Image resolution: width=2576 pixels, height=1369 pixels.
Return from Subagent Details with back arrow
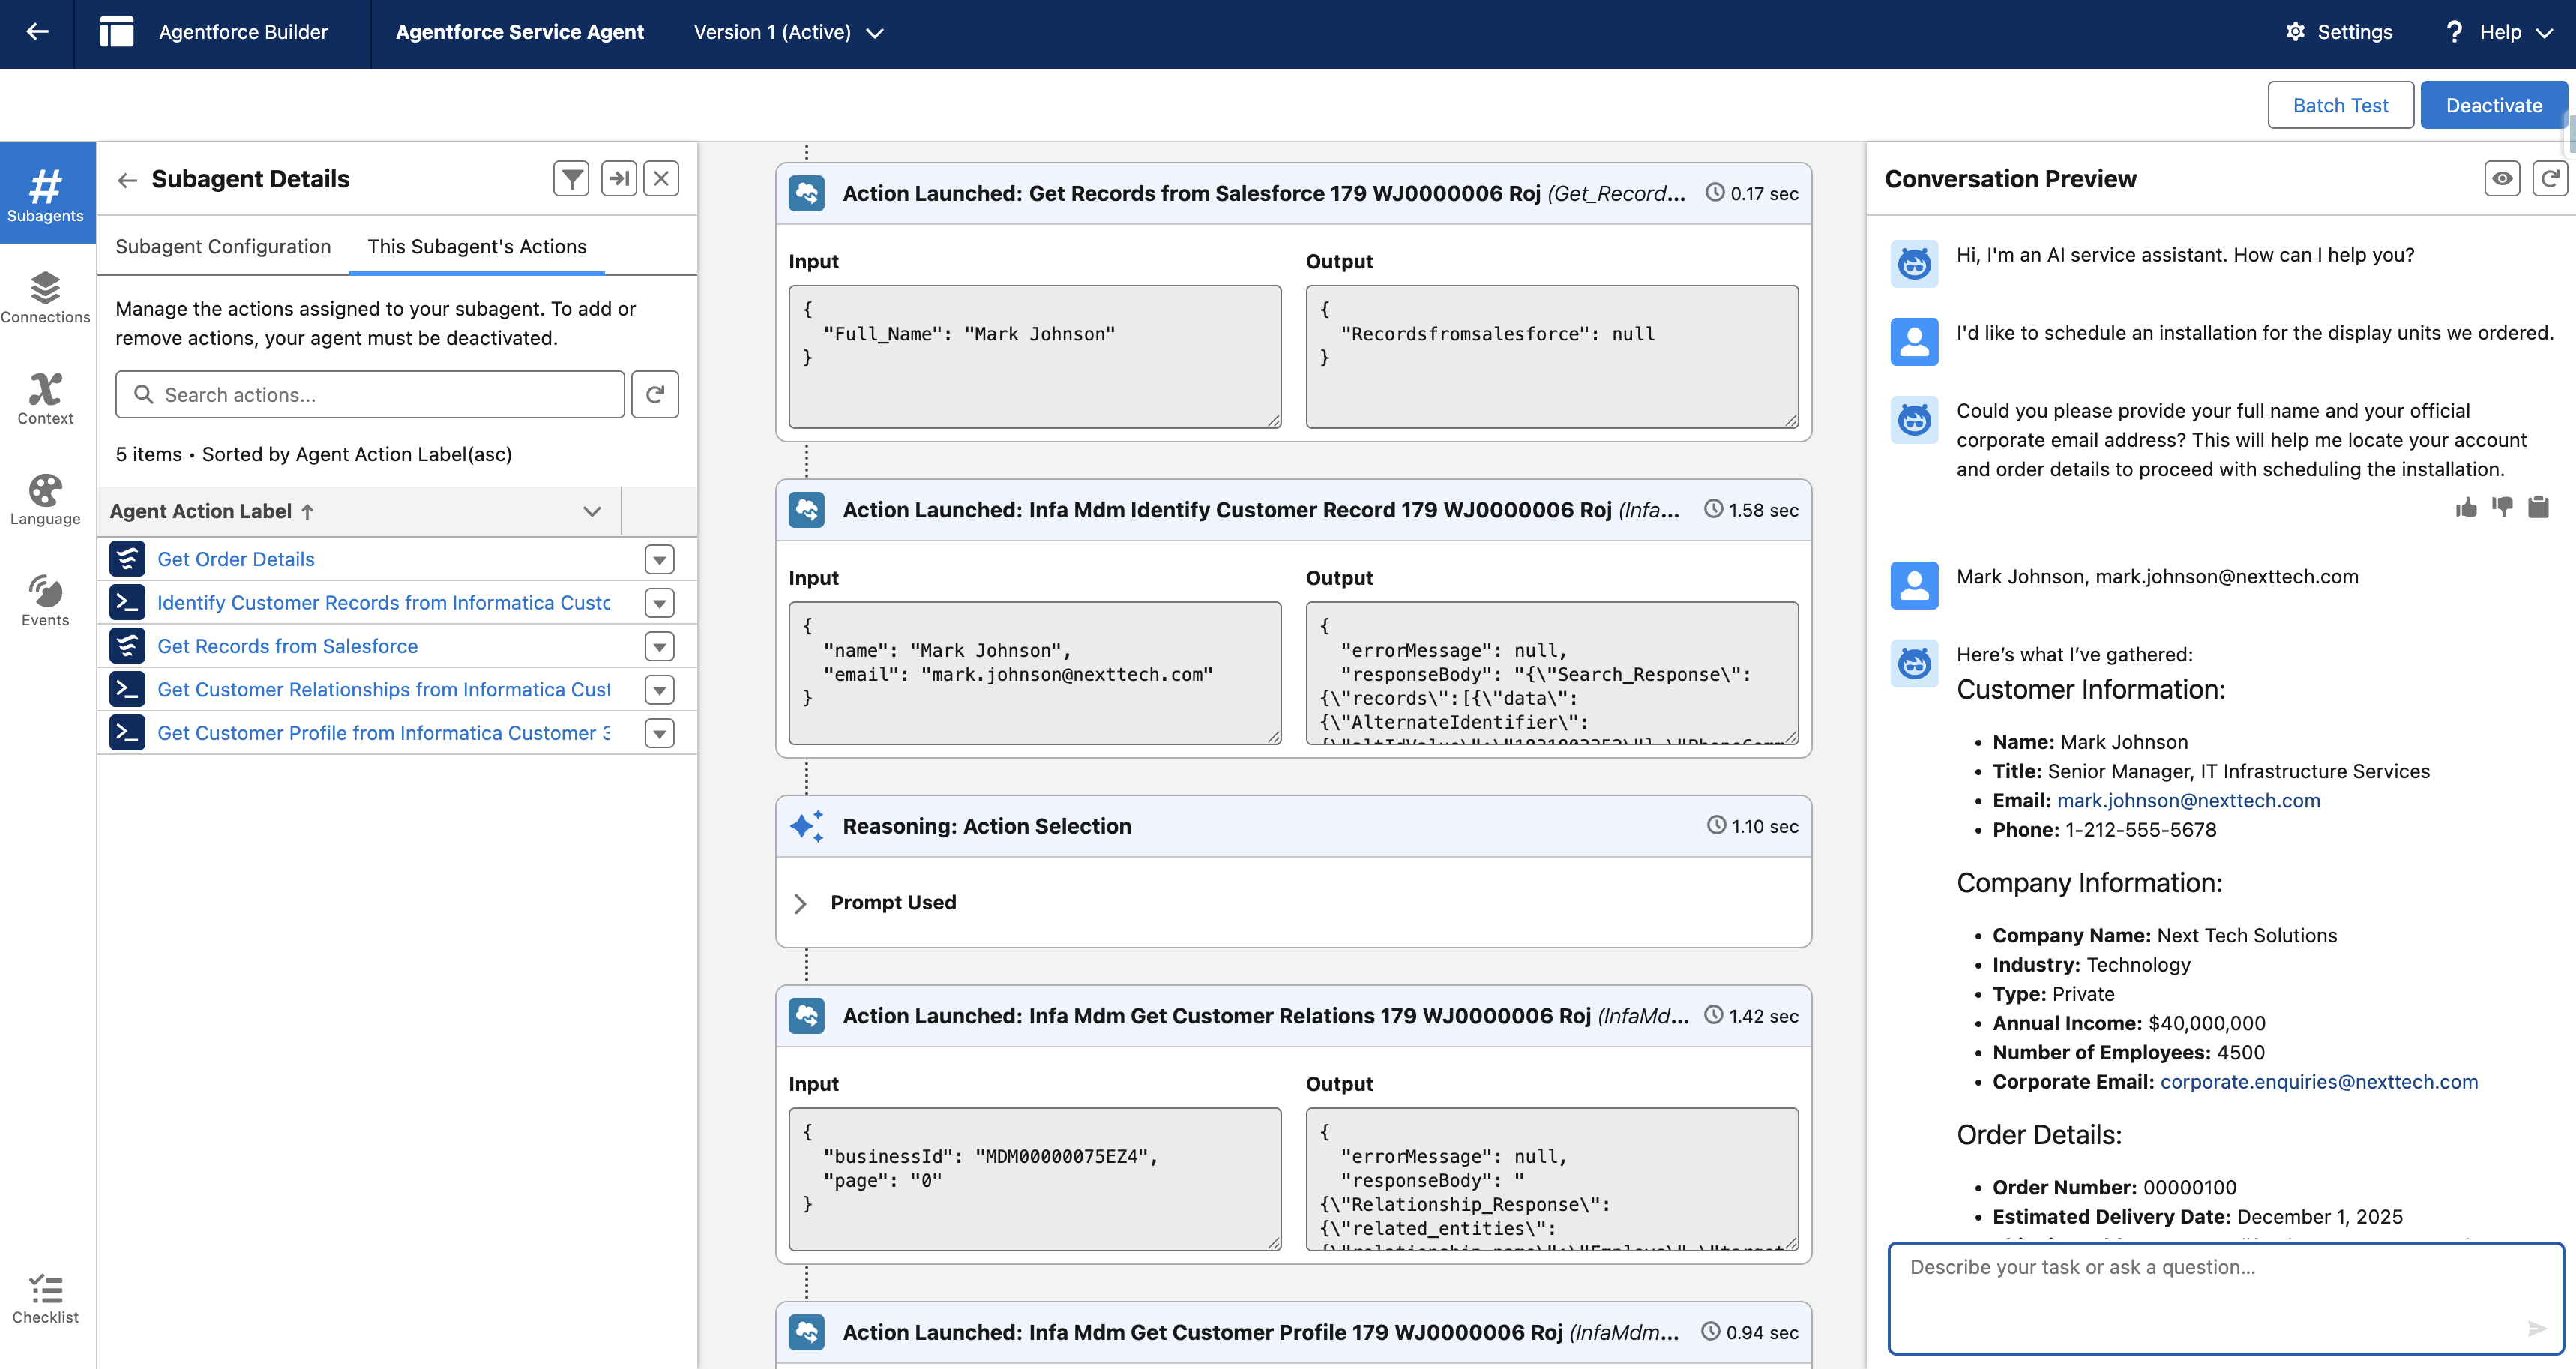[x=127, y=180]
